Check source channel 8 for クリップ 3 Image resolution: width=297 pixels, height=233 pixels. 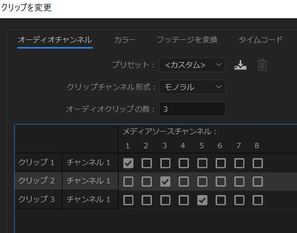point(258,200)
